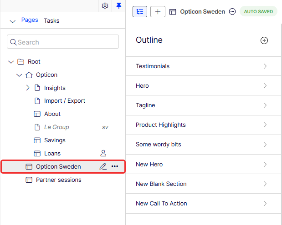
Task: Open the Insights page
Action: point(55,88)
